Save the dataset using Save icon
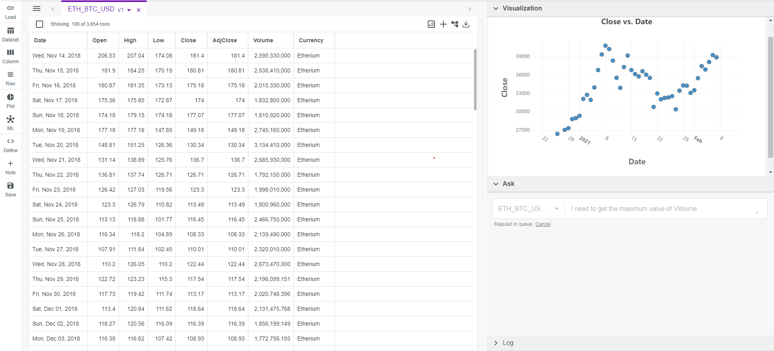 point(10,189)
